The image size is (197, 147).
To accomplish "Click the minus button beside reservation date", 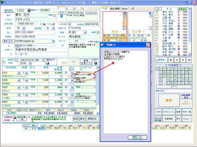I will coord(88,13).
